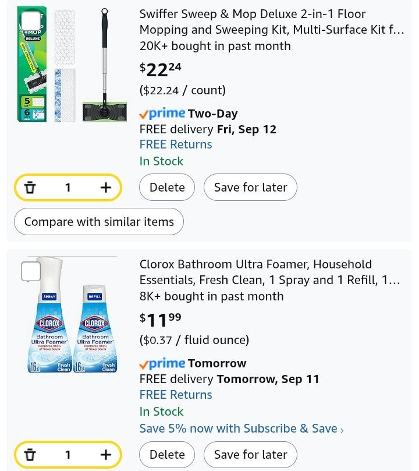This screenshot has width=419, height=471.
Task: Open FREE Returns link for Swiffer
Action: [176, 144]
